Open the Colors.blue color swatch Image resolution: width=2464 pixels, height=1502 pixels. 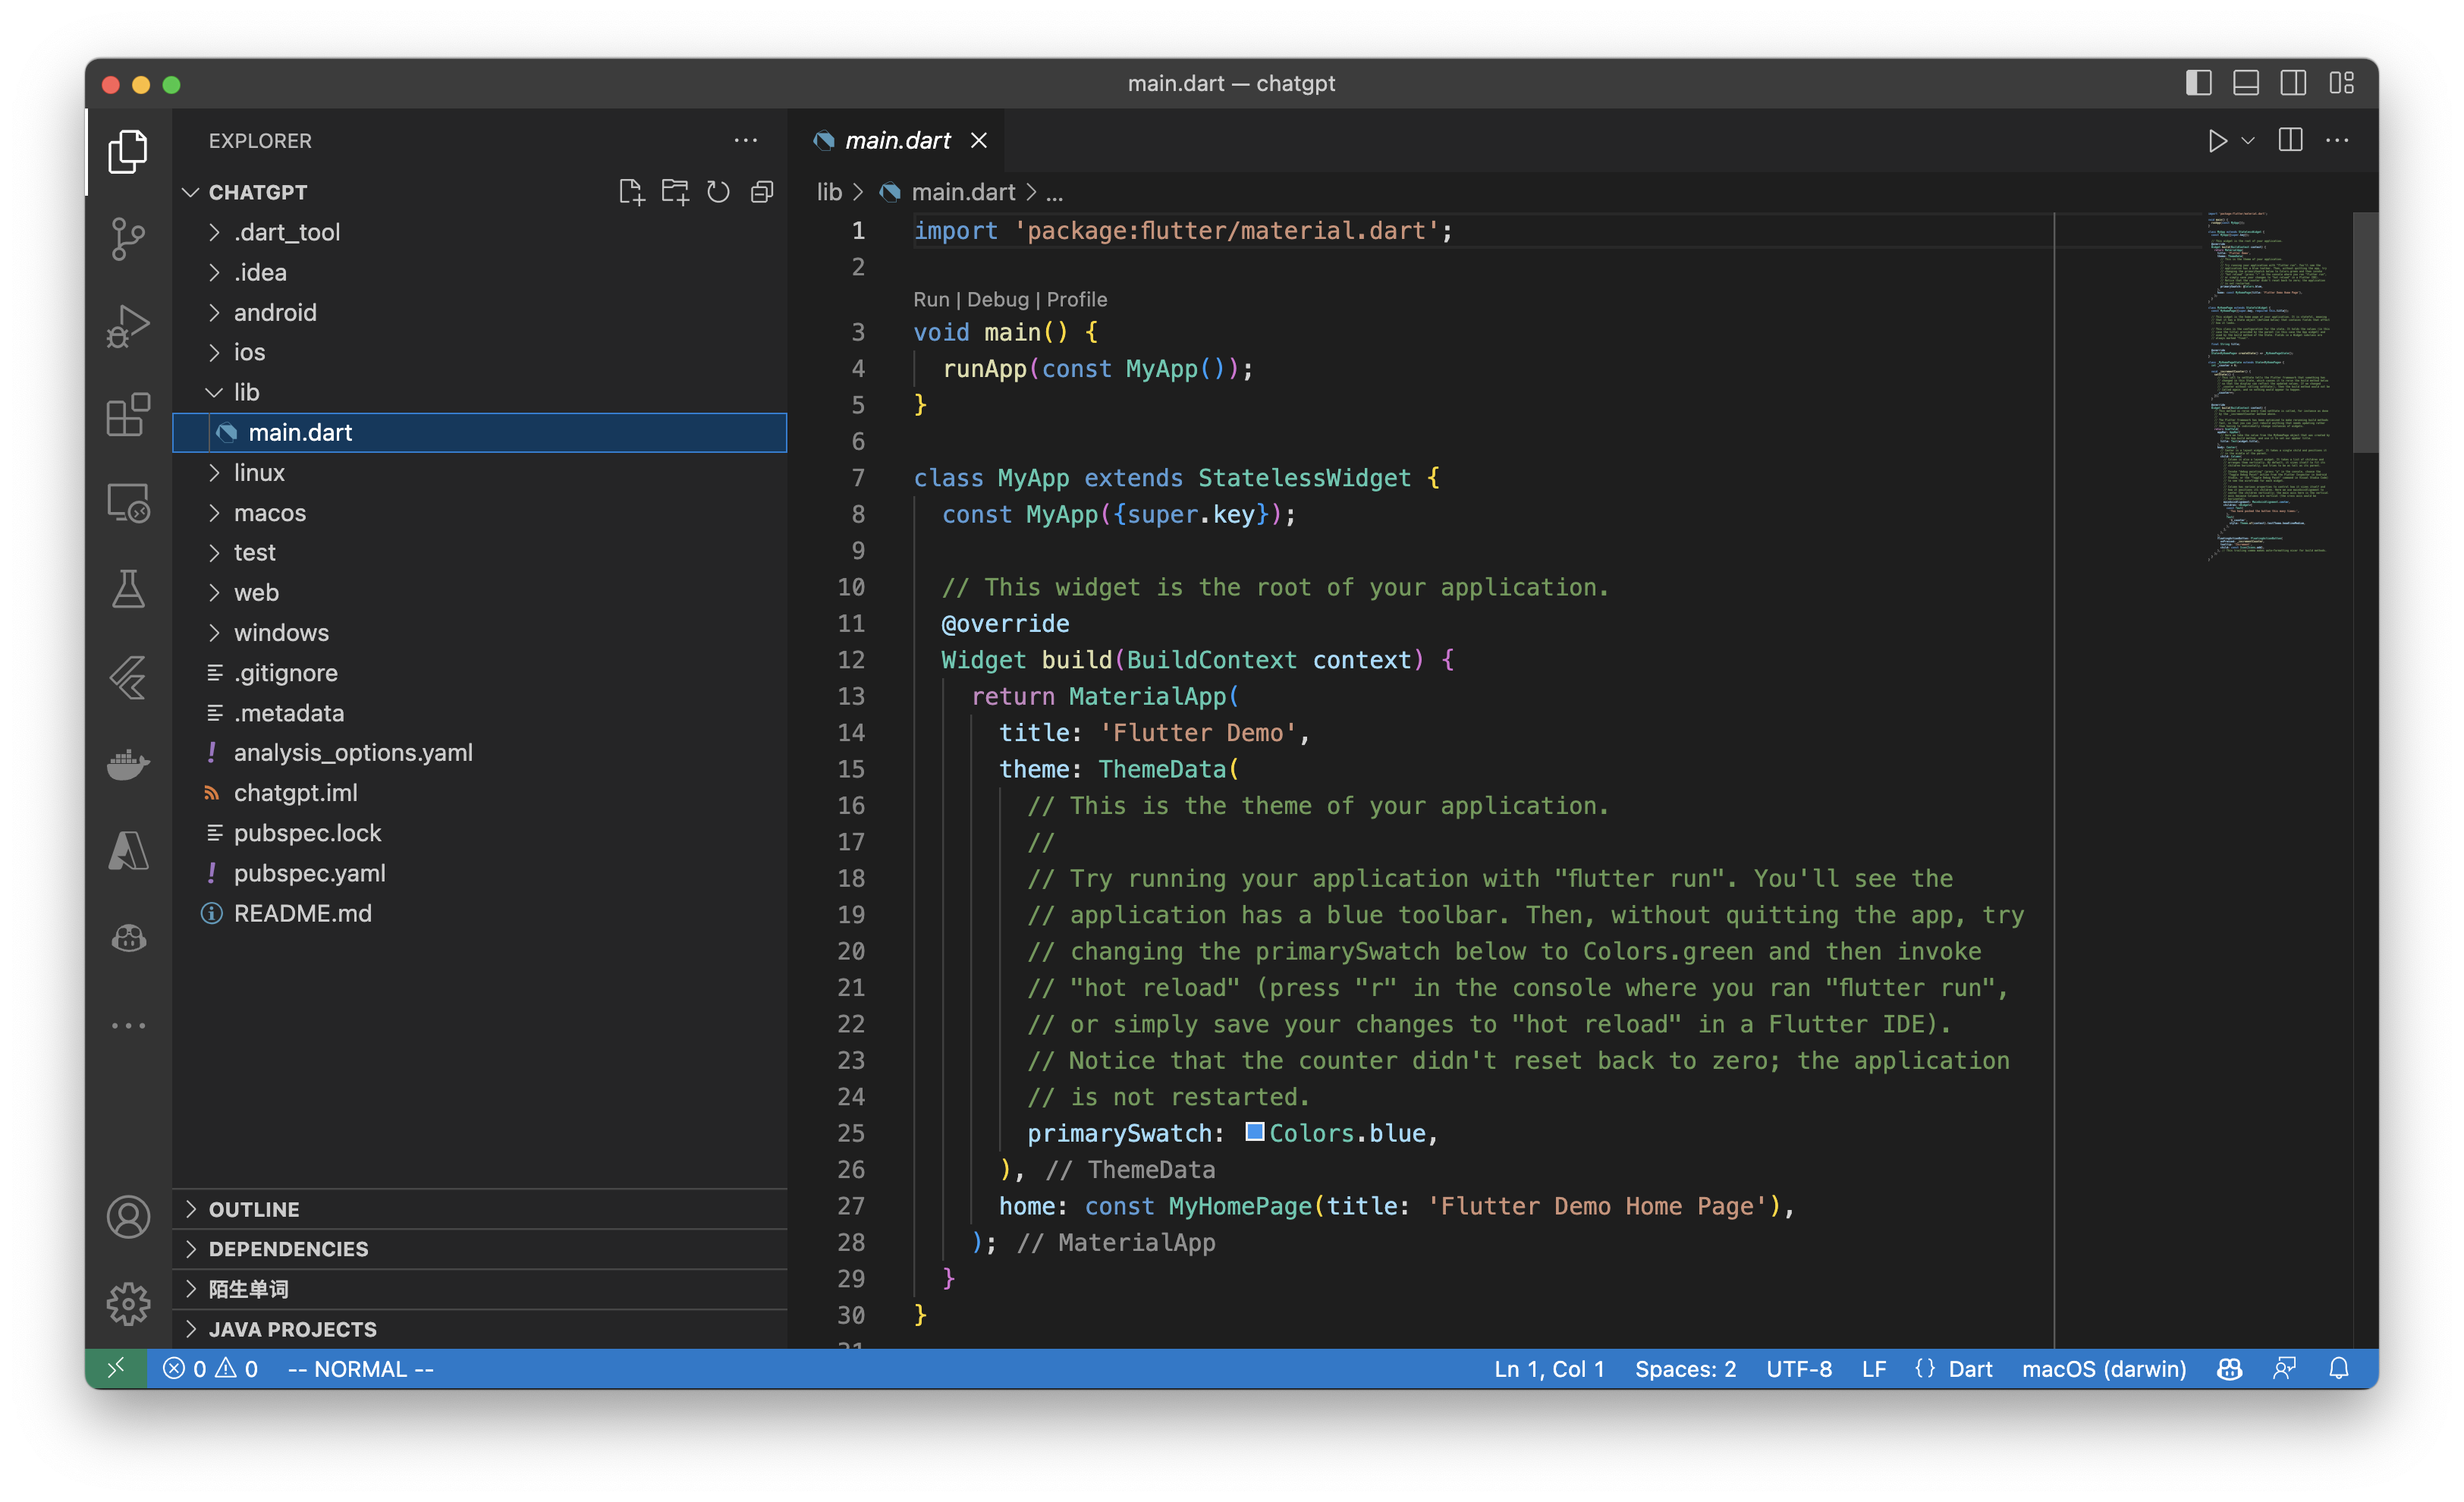tap(1254, 1132)
